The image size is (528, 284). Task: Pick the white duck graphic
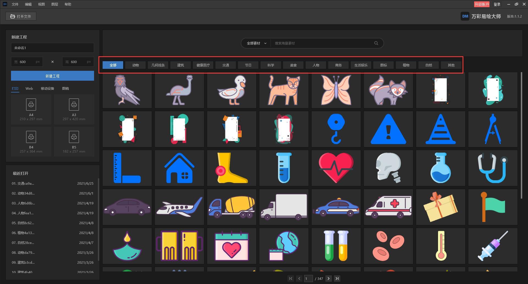(232, 90)
